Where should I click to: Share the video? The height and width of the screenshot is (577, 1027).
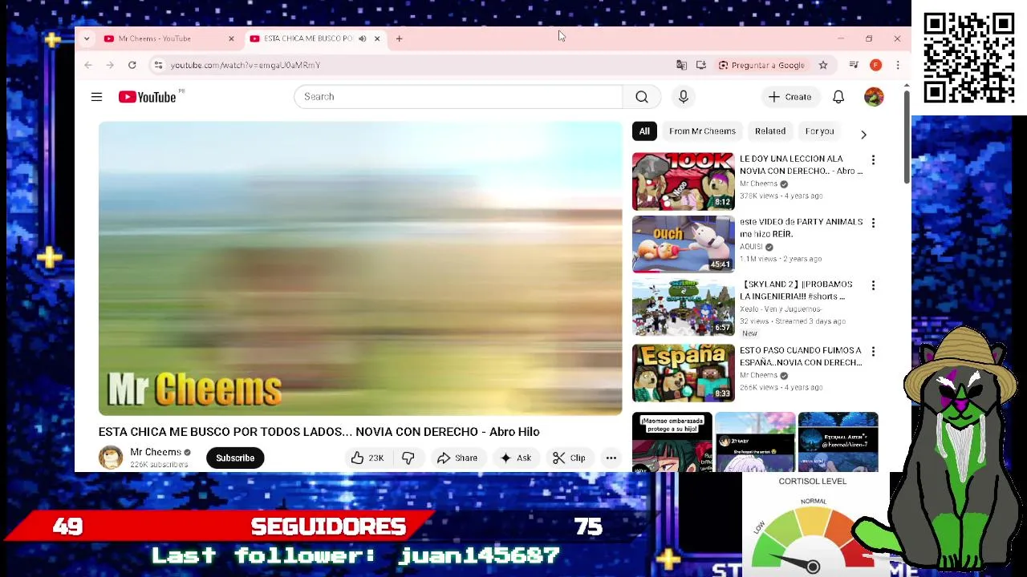tap(457, 458)
